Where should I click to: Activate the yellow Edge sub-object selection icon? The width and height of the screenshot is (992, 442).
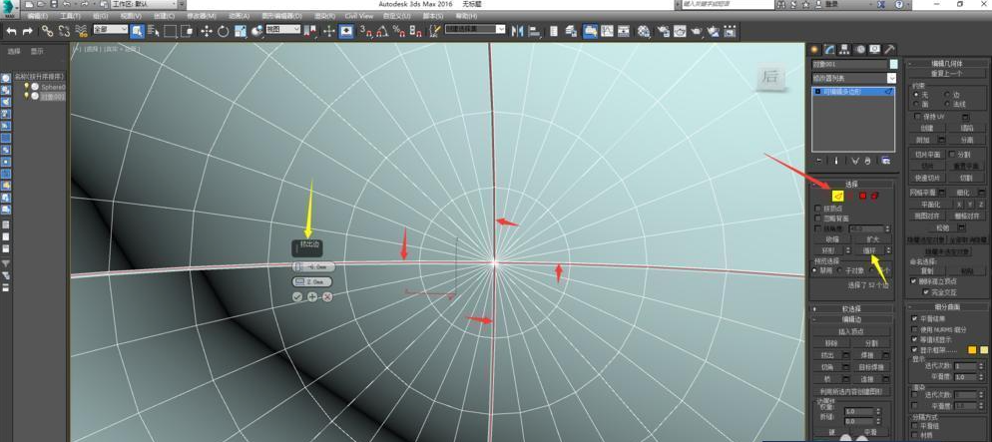click(x=838, y=196)
